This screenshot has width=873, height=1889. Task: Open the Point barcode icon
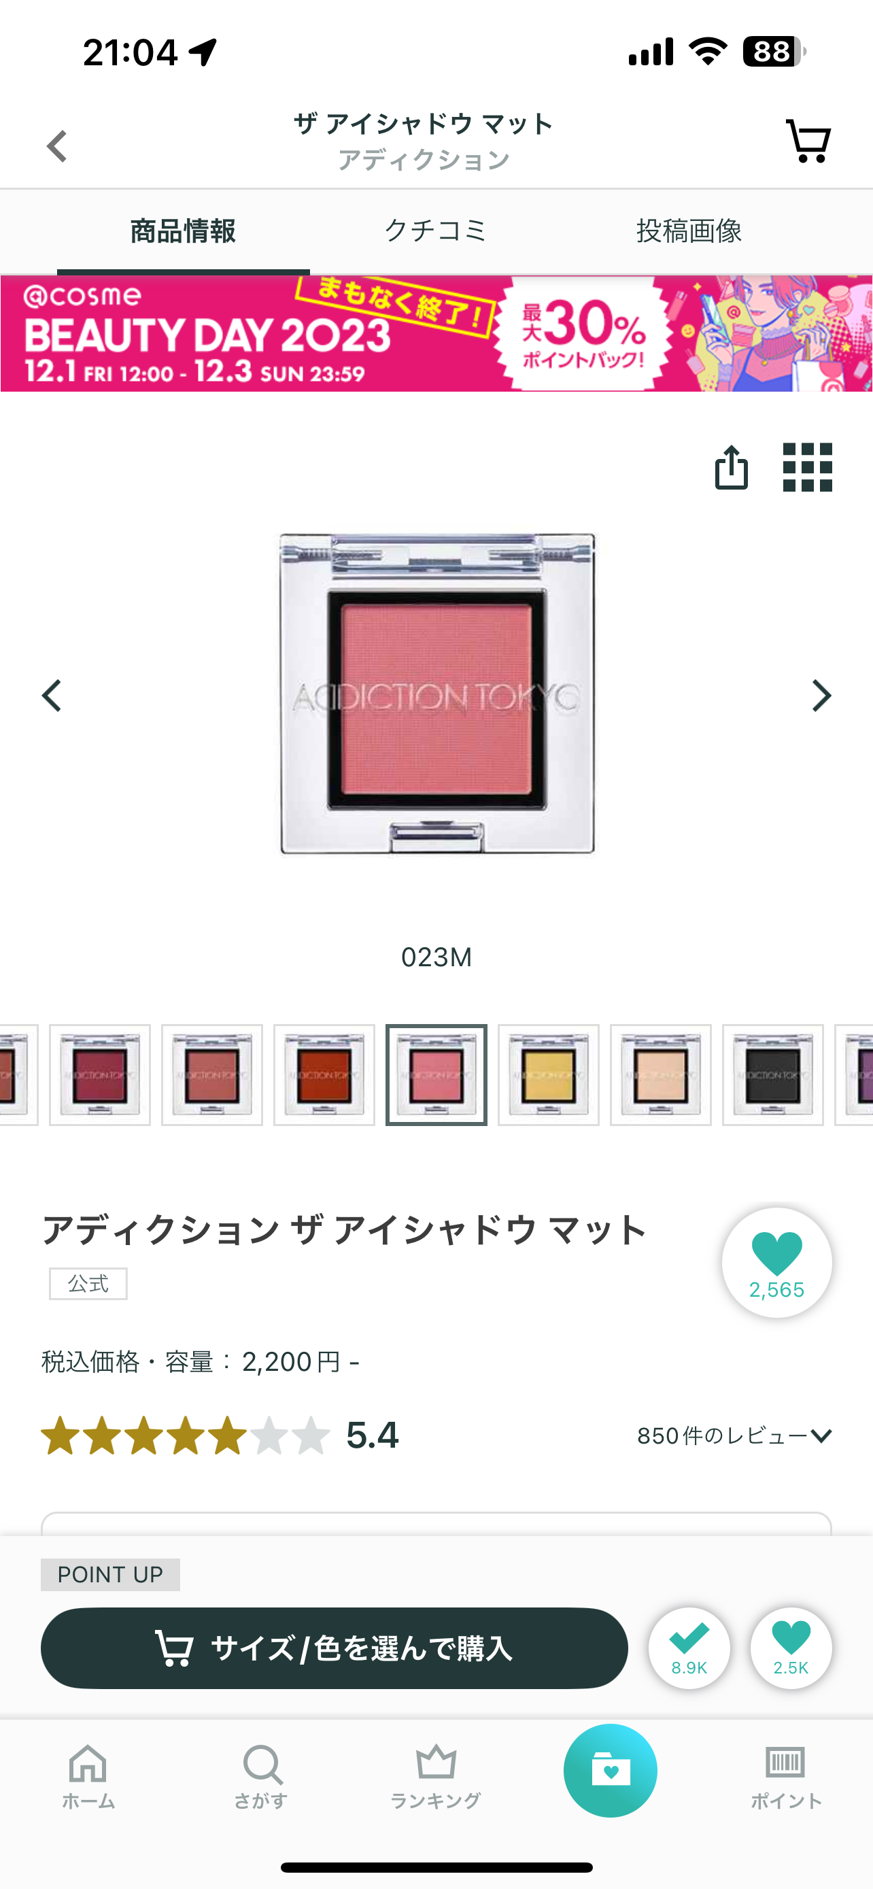click(x=786, y=1776)
